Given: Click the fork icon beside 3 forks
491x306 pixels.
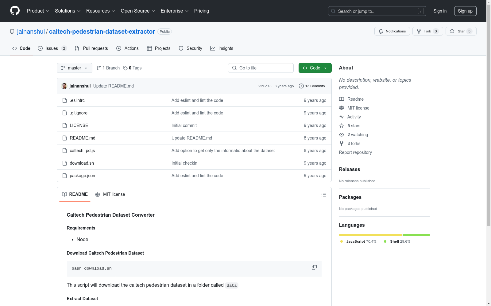Looking at the screenshot, I should tap(342, 144).
